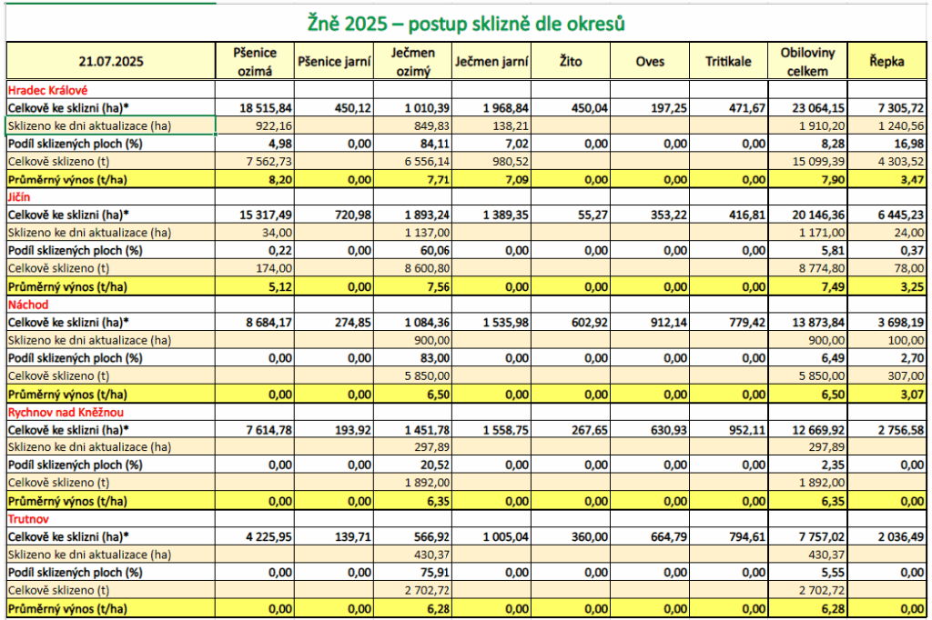
Task: Click the cell with value 8 600,80
Action: pos(417,268)
